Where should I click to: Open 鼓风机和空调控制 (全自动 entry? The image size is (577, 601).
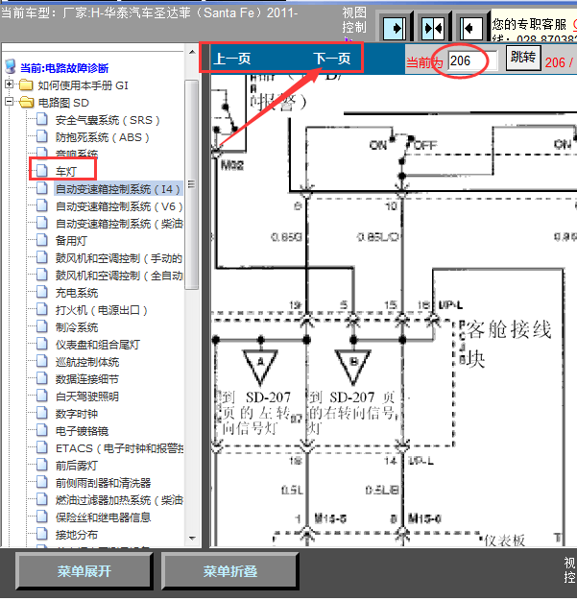click(x=119, y=276)
